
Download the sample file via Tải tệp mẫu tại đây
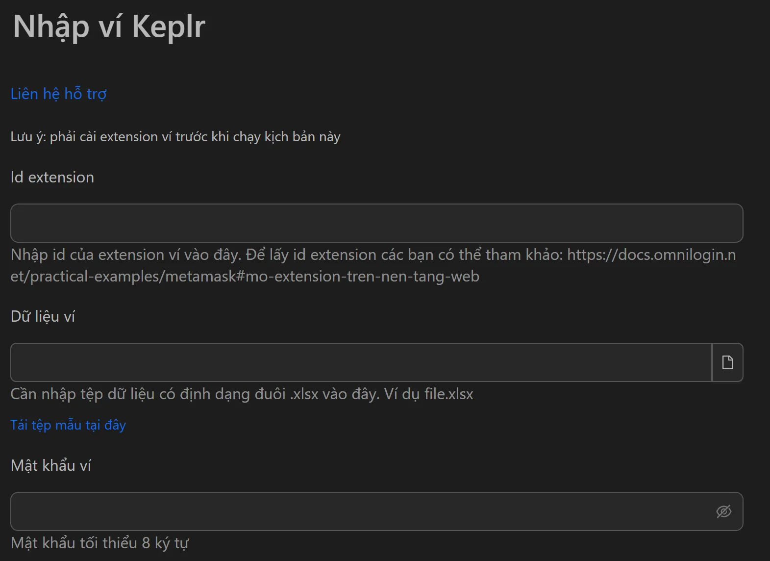tap(68, 425)
